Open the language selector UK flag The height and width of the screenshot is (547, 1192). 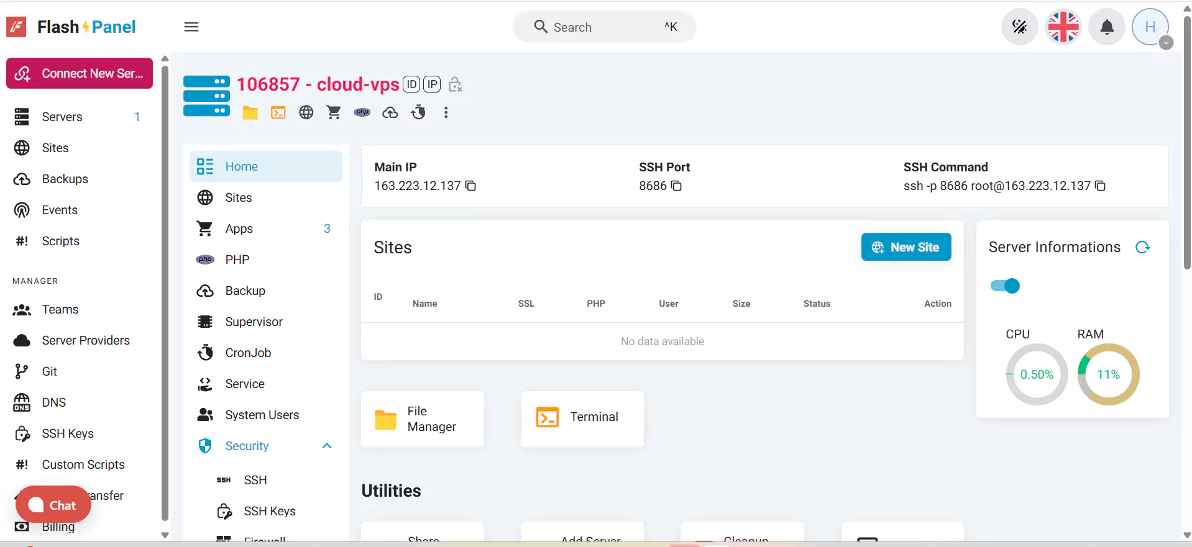tap(1063, 27)
